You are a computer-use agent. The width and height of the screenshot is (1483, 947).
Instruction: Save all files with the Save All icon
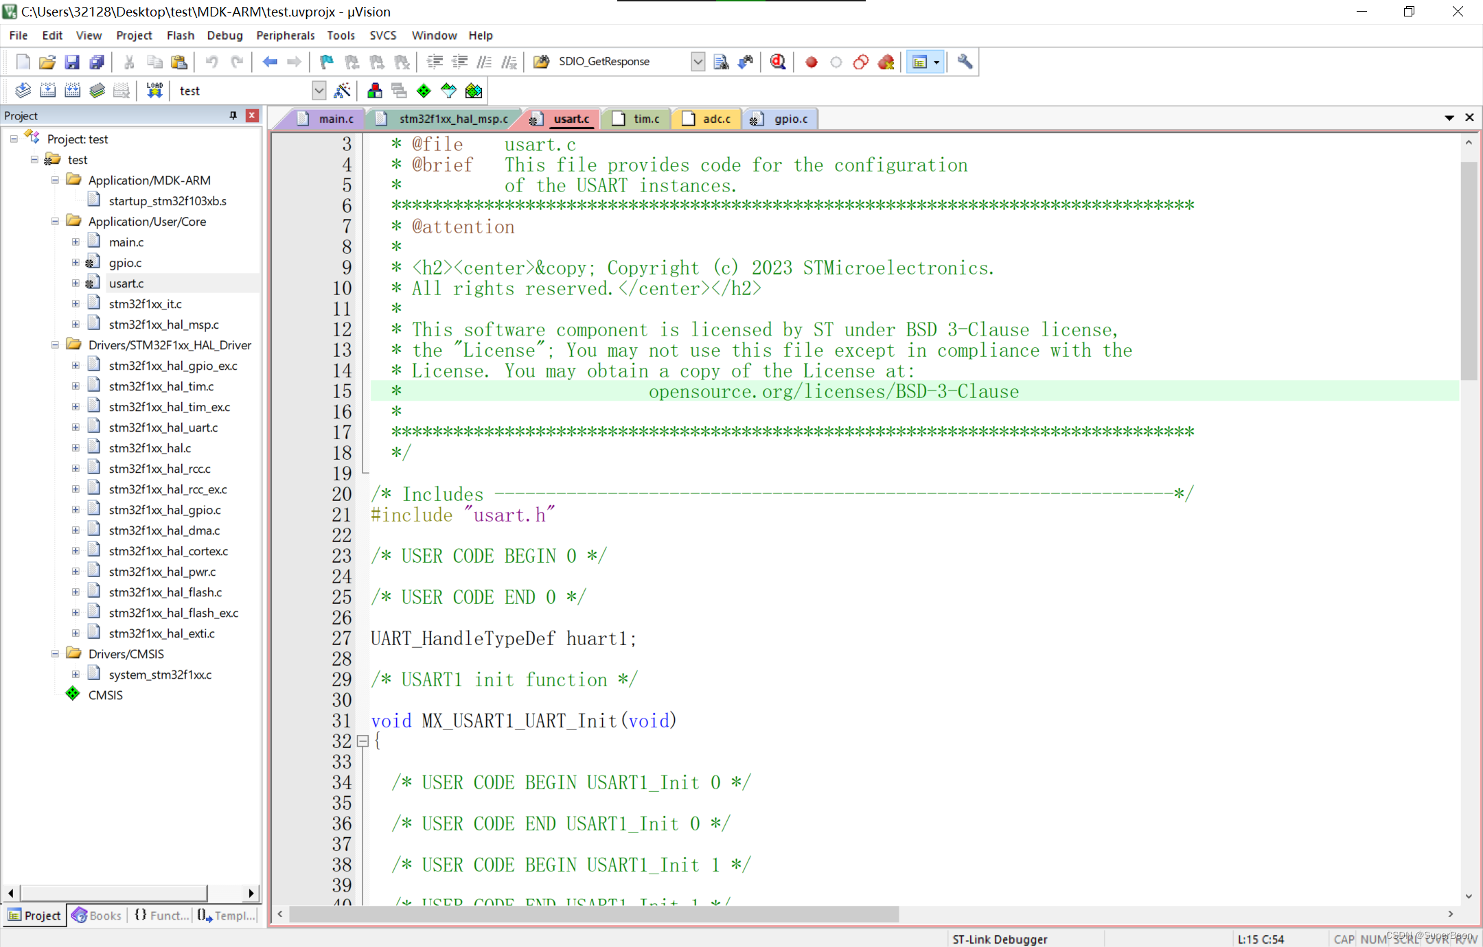click(x=97, y=62)
